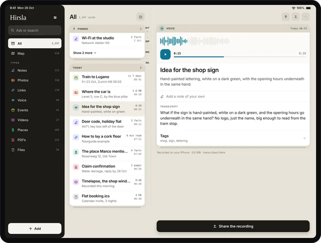This screenshot has width=321, height=243.
Task: Open the more options ellipsis menu
Action: (x=306, y=17)
